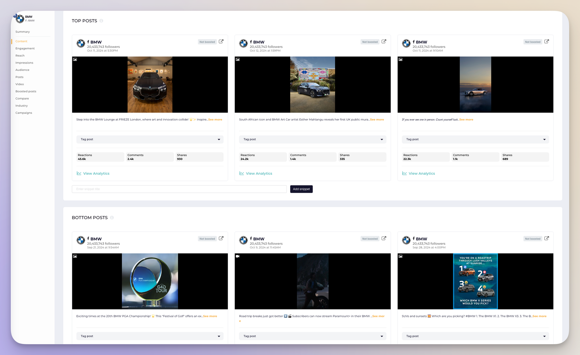Open Posts in the sidebar
The height and width of the screenshot is (355, 580).
pos(19,77)
